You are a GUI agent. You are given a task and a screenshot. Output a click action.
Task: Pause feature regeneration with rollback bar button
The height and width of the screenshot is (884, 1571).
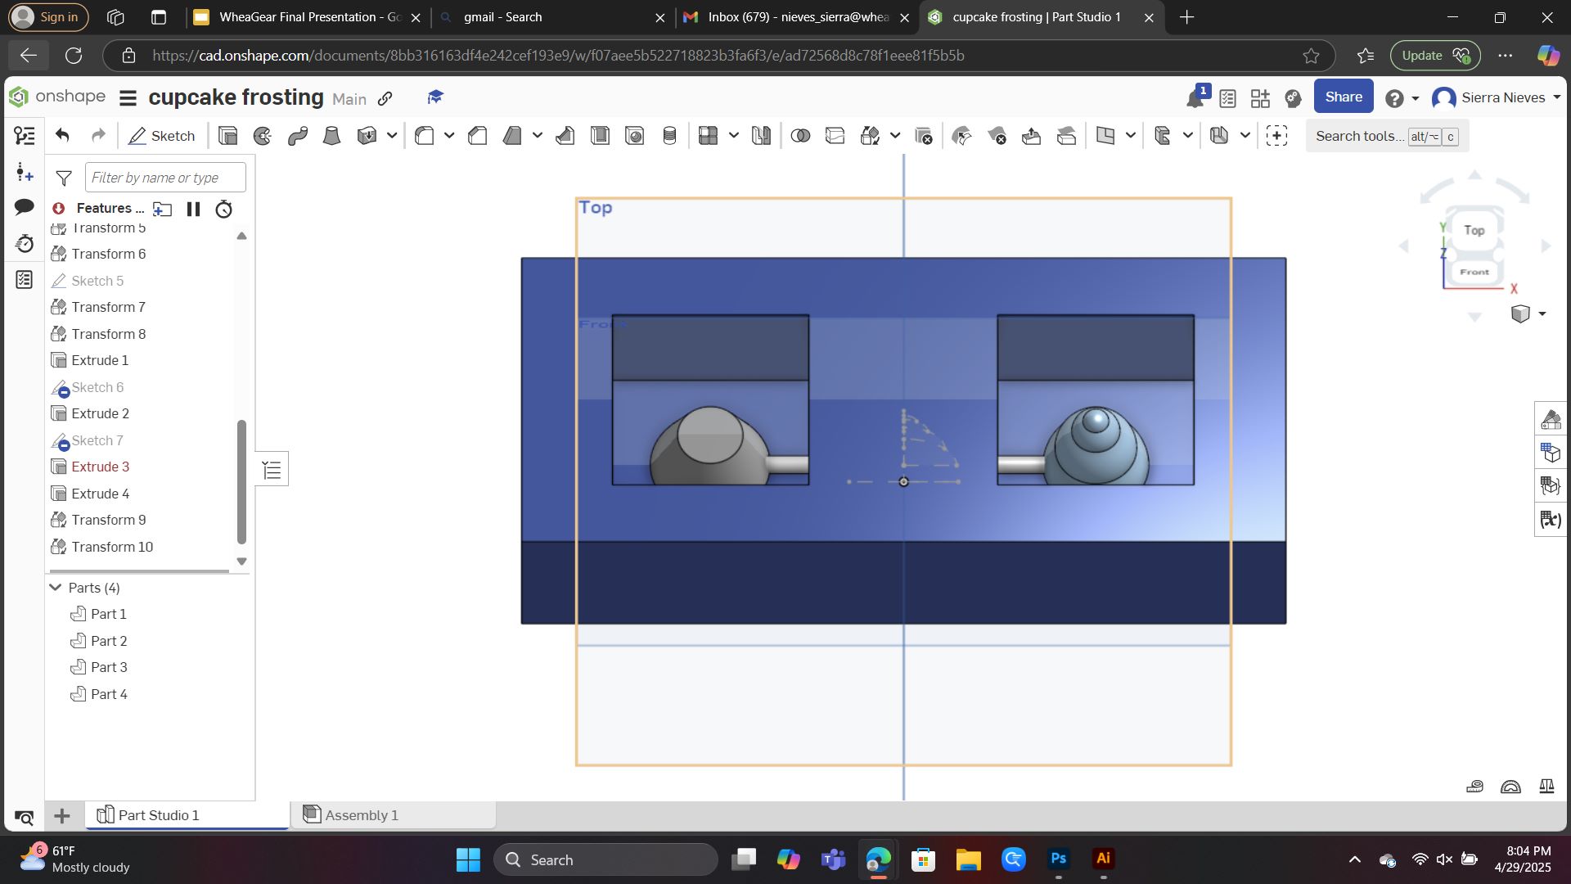tap(193, 209)
